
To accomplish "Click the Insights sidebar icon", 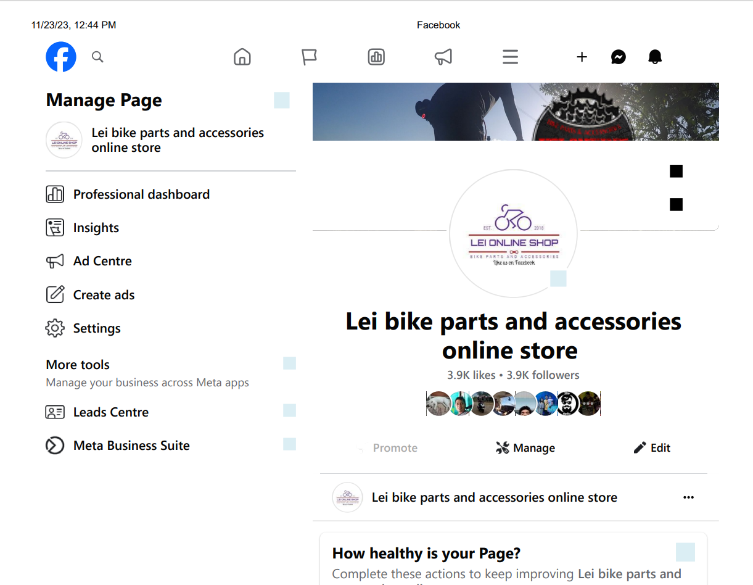I will 55,228.
